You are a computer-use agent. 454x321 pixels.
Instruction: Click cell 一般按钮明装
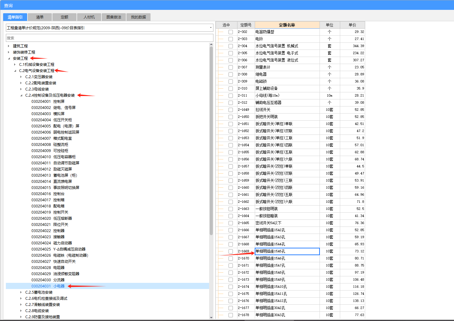[287, 209]
